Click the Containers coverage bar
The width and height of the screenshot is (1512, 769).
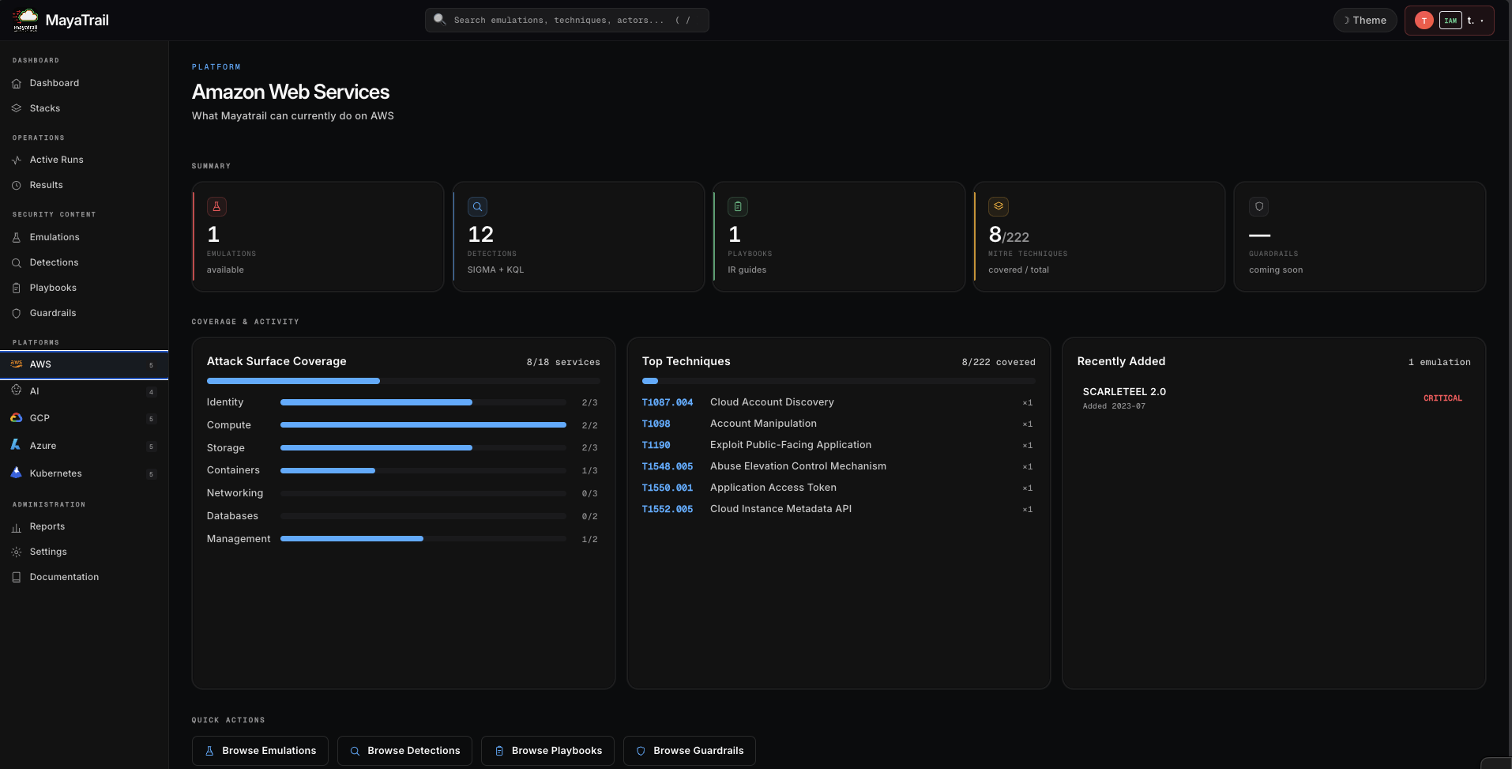423,470
